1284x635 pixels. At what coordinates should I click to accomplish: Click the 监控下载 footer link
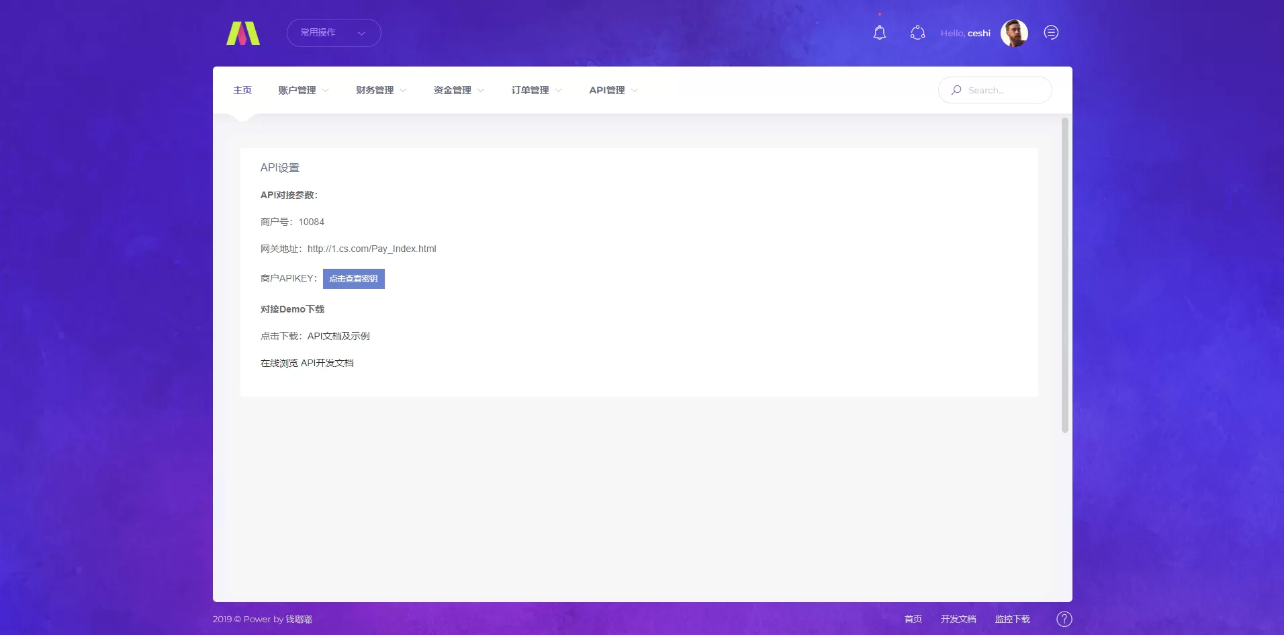pyautogui.click(x=1012, y=619)
